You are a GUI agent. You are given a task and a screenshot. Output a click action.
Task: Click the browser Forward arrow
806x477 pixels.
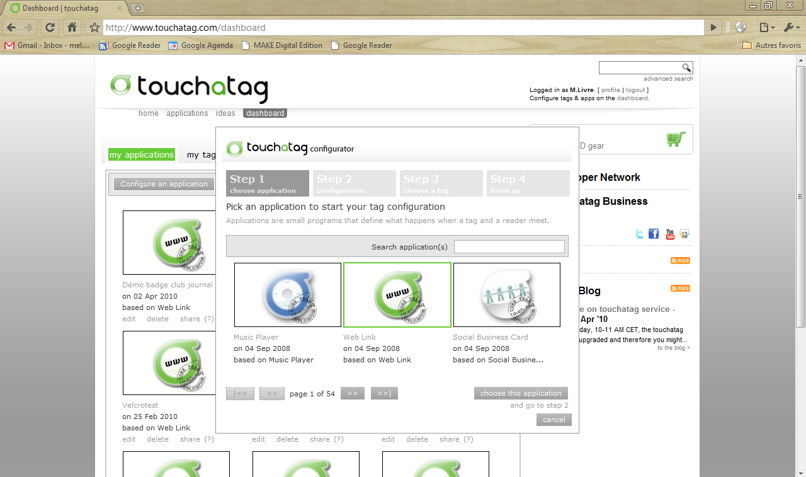point(28,28)
